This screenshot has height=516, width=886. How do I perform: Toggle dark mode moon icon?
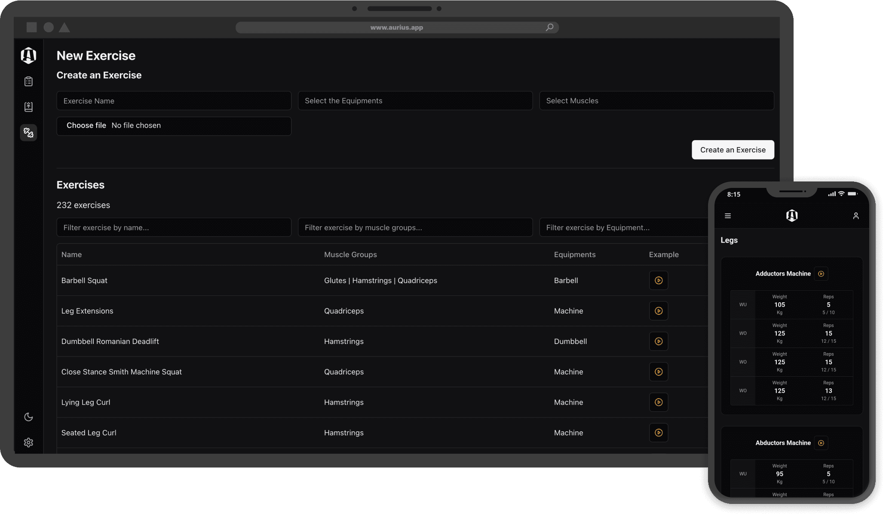[x=28, y=417]
